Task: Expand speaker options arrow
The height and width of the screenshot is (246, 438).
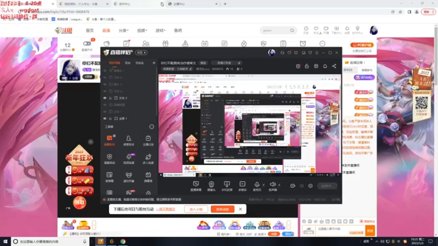Action: (279, 185)
